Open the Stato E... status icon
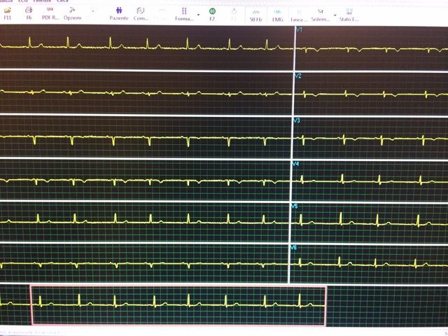The image size is (448, 336). tap(349, 13)
